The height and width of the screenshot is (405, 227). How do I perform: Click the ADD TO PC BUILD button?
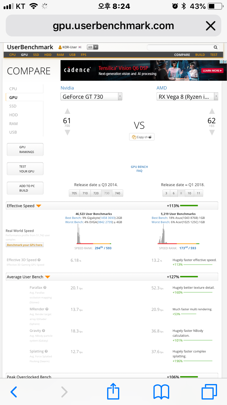(x=25, y=188)
